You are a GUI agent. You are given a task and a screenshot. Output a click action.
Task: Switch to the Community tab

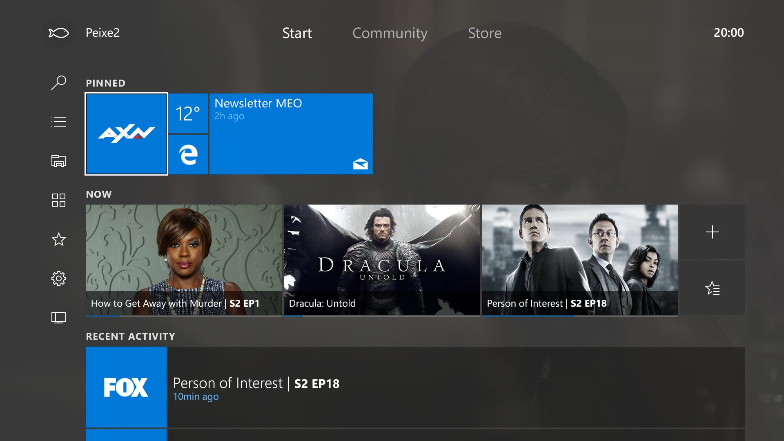[390, 33]
